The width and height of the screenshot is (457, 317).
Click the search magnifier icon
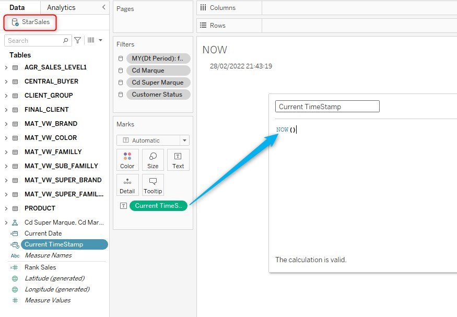click(66, 41)
